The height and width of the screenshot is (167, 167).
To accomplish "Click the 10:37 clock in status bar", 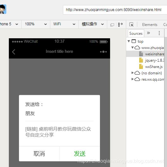I will click(x=59, y=41).
